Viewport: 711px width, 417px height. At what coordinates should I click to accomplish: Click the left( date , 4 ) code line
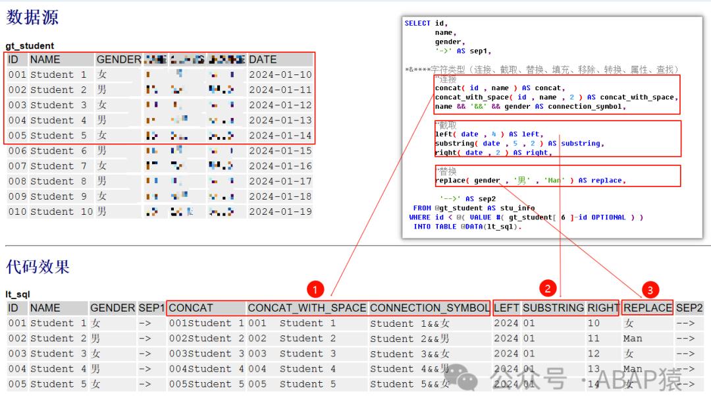[x=488, y=134]
